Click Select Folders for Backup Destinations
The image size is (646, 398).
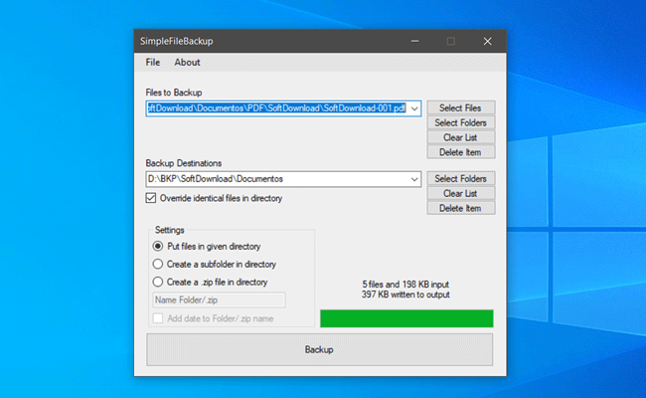pyautogui.click(x=460, y=178)
